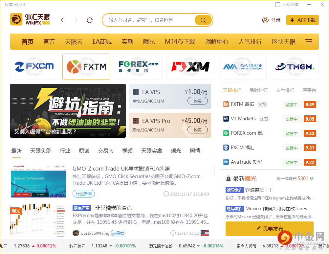The width and height of the screenshot is (329, 254).
Task: Click the APP下载 button
Action: (302, 20)
